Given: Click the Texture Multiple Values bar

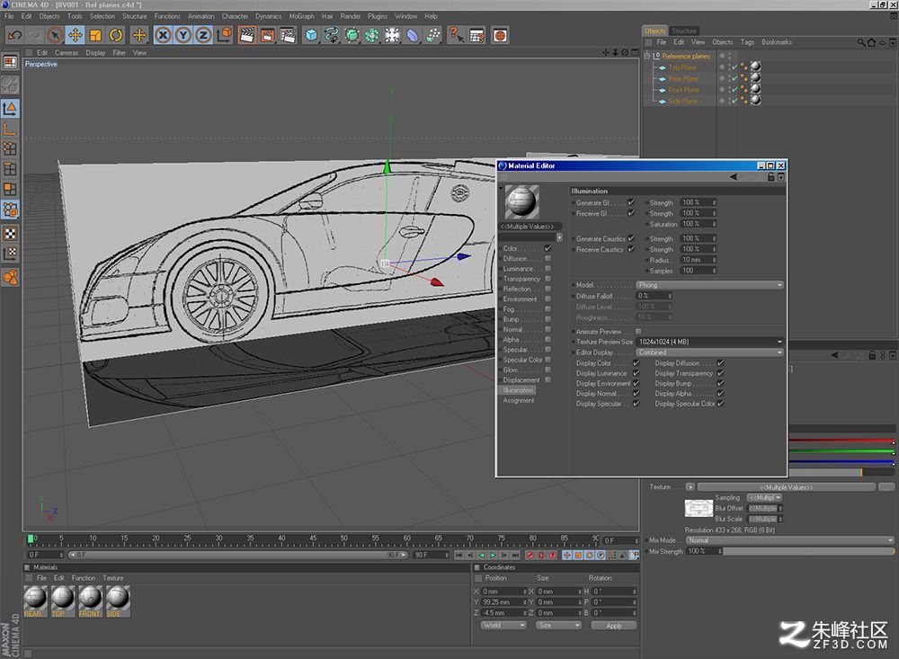Looking at the screenshot, I should [x=787, y=487].
